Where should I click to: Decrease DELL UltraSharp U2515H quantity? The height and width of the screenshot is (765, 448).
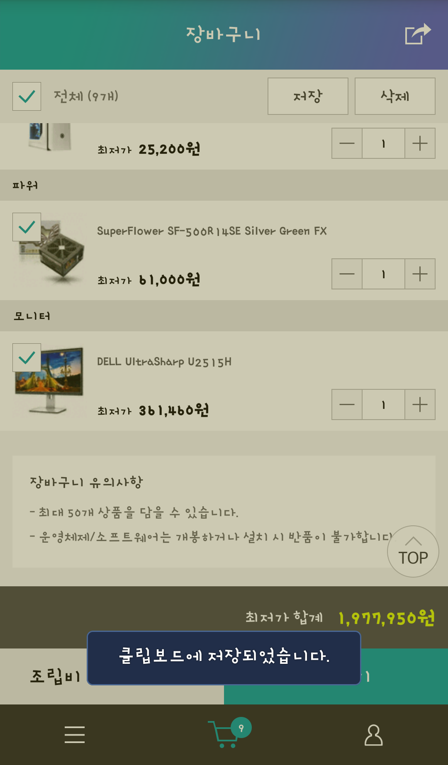click(347, 404)
